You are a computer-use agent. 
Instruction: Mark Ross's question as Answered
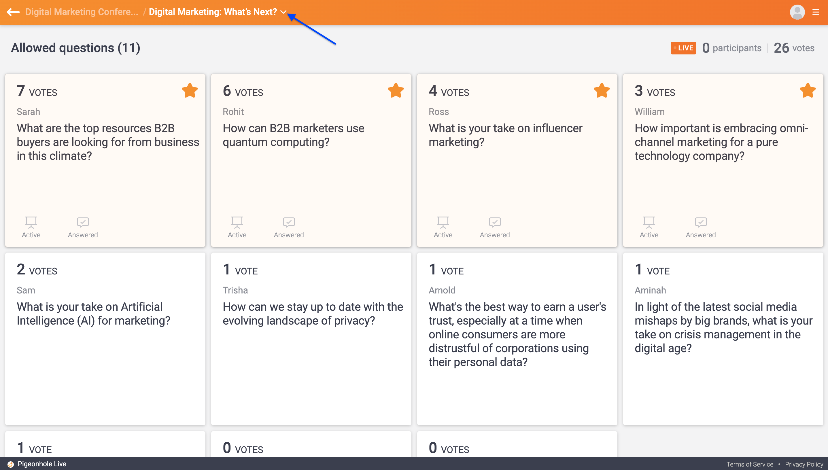click(495, 227)
